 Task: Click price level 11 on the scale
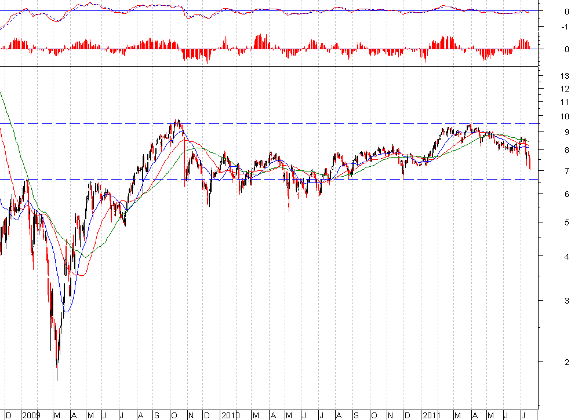click(565, 103)
